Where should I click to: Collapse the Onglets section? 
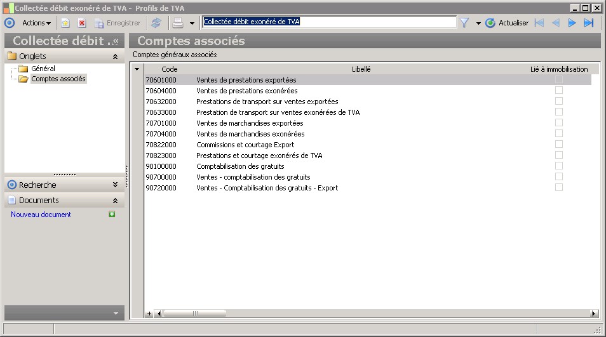coord(115,56)
